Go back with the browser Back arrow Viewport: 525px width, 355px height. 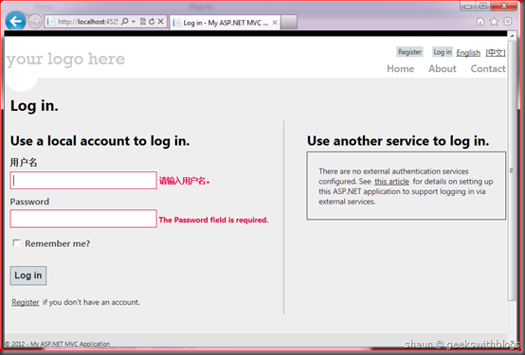tap(15, 21)
